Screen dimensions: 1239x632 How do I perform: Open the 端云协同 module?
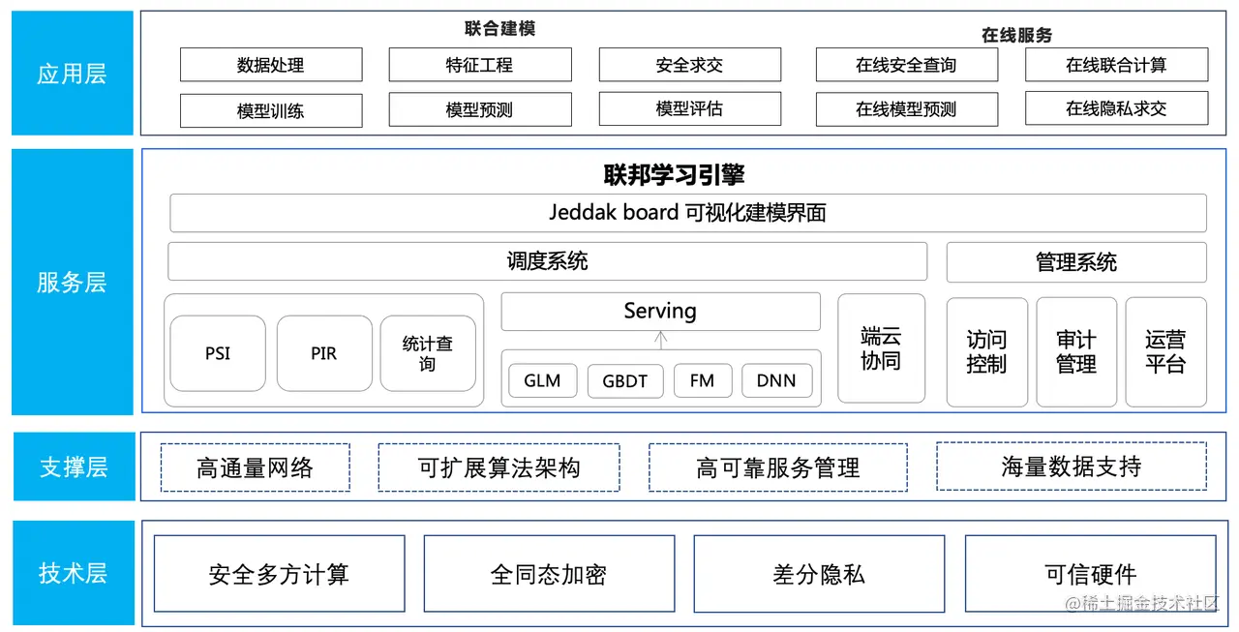881,350
